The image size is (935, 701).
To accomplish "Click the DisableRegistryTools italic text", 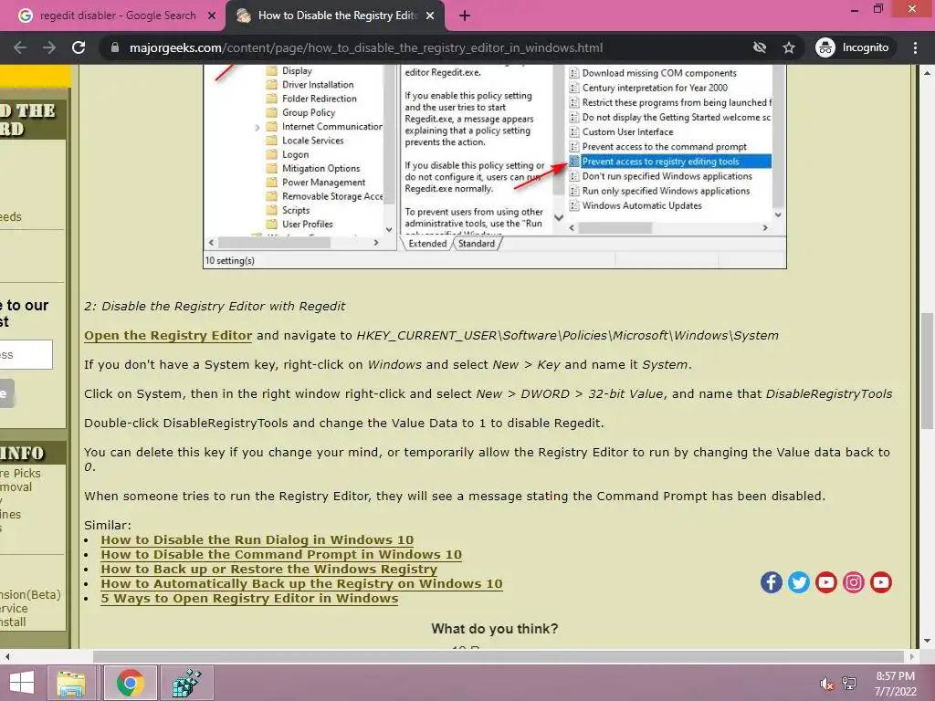I will pyautogui.click(x=829, y=394).
